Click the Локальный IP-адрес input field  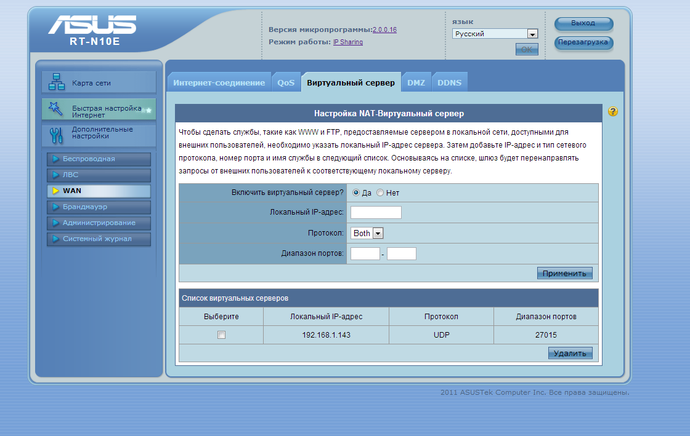tap(376, 213)
